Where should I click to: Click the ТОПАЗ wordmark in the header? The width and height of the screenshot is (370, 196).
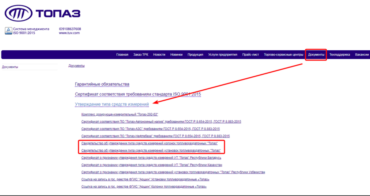[x=58, y=13]
